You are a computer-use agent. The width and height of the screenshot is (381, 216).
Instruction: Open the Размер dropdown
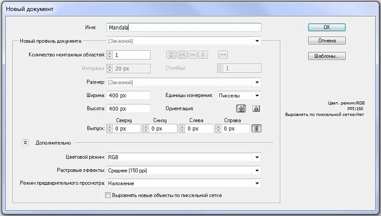(184, 82)
